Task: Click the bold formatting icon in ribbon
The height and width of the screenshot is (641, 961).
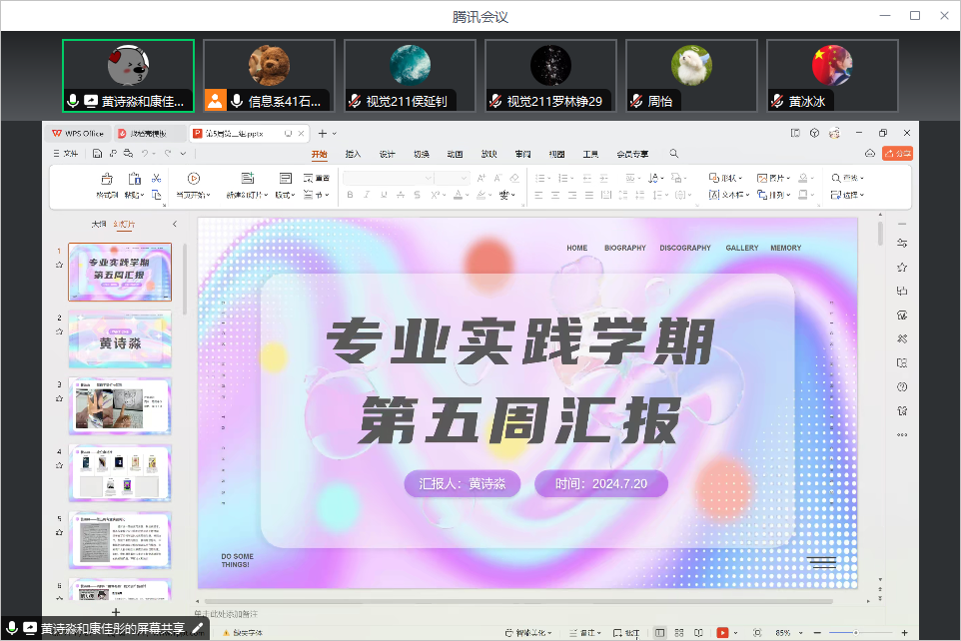Action: 351,195
